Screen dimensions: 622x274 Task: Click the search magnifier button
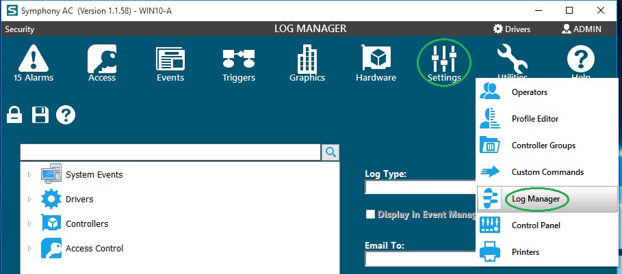(331, 152)
